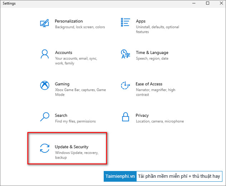Click 'Speech, region, date' description
Screen dimensions: 226x186
[152, 59]
